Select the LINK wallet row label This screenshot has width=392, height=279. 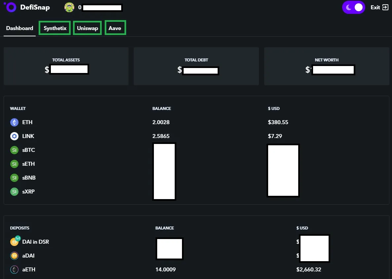click(x=28, y=136)
